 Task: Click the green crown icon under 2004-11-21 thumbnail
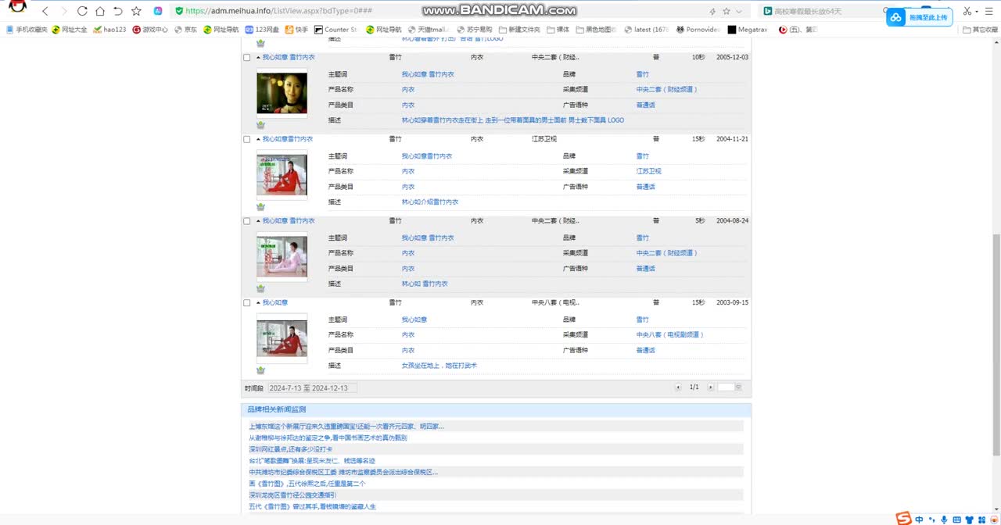pyautogui.click(x=260, y=207)
